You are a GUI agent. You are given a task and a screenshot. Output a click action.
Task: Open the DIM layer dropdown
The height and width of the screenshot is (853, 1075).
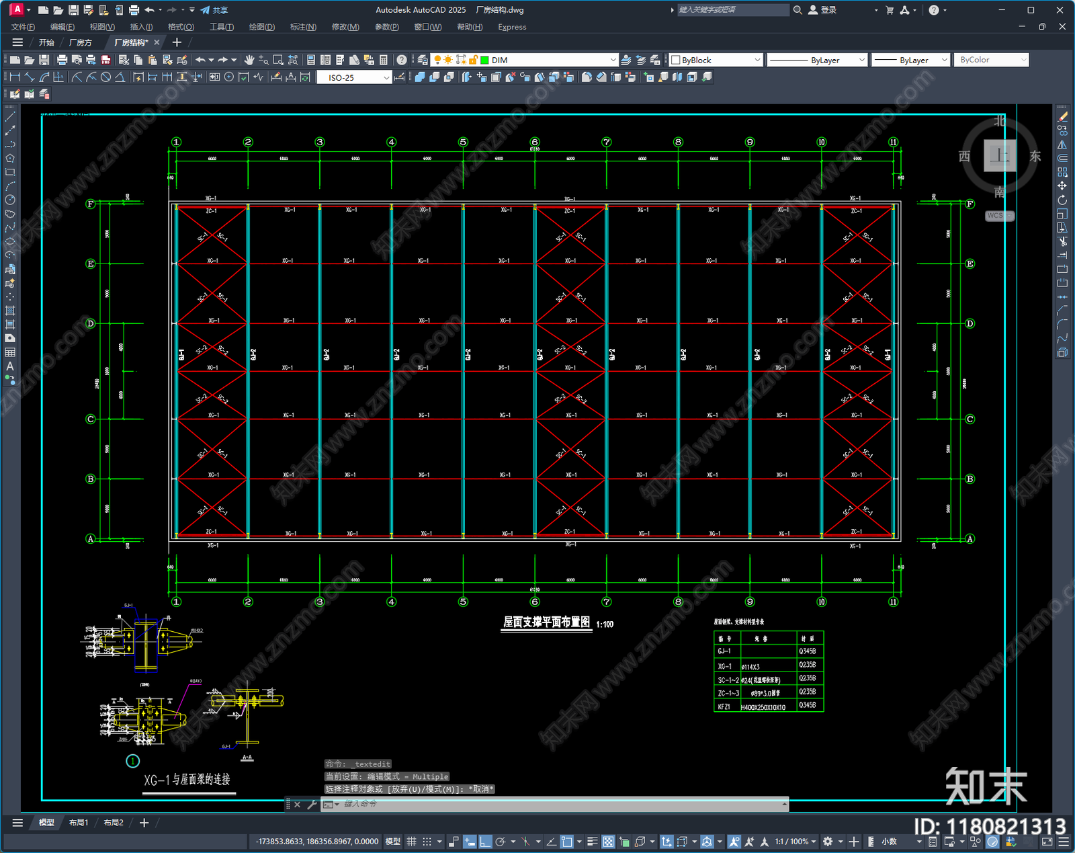click(613, 60)
